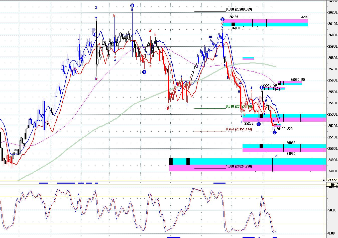
Task: Select the 24722 cursor price readout
Action: (x=332, y=180)
